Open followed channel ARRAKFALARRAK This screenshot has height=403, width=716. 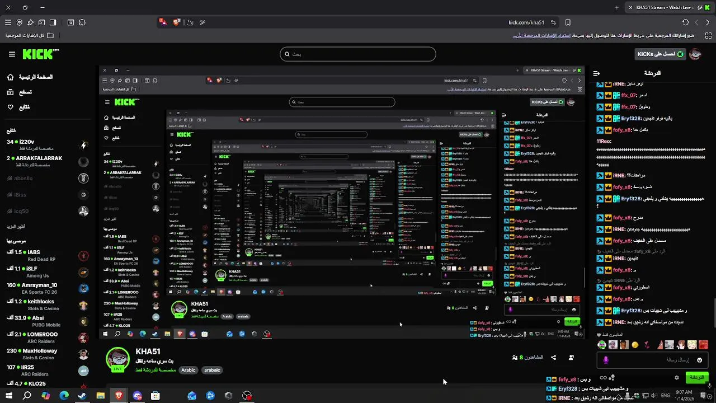(x=48, y=162)
